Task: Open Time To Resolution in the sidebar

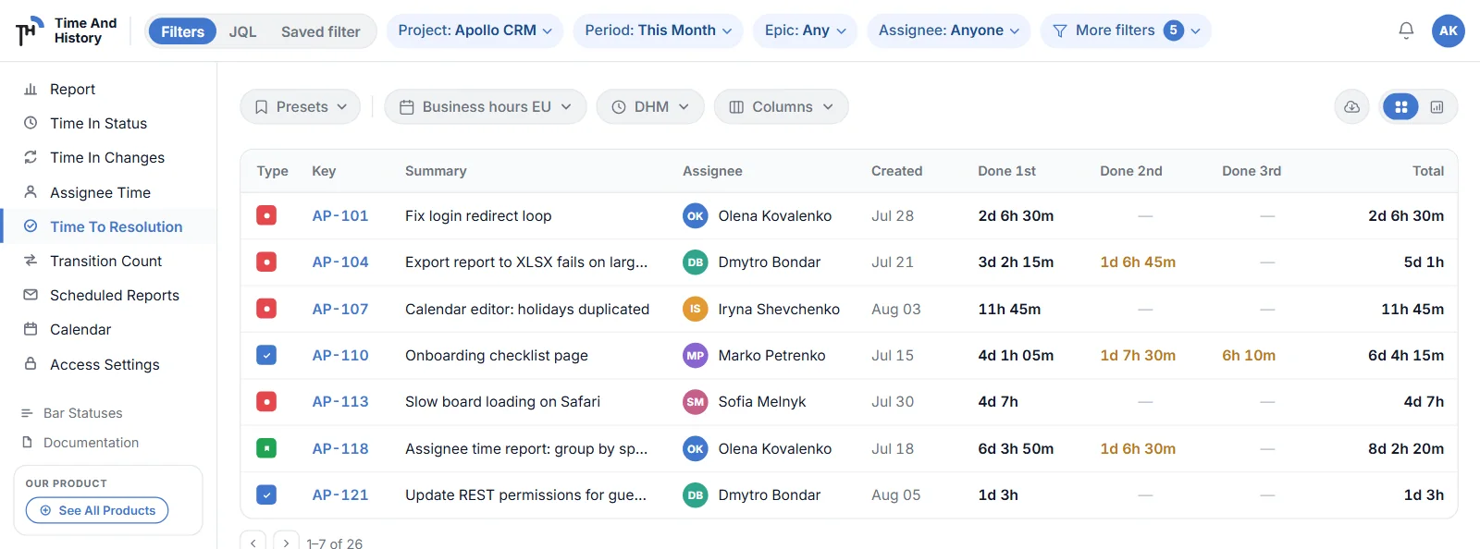Action: [109, 226]
